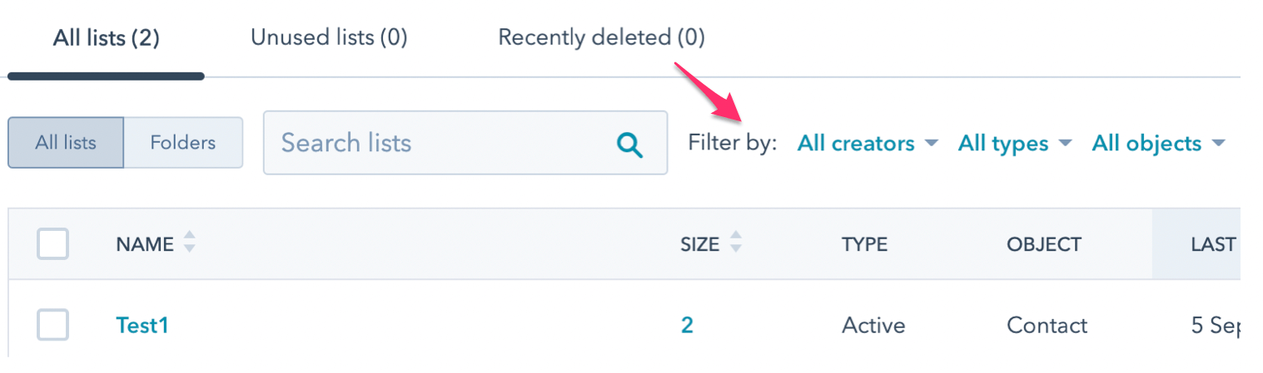Viewport: 1263px width, 373px height.
Task: Open the Recently deleted (0) tab
Action: (601, 37)
